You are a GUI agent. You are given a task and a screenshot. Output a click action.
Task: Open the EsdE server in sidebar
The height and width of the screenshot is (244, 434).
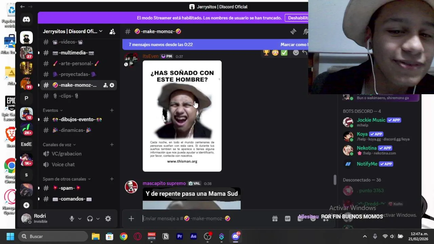tap(26, 144)
